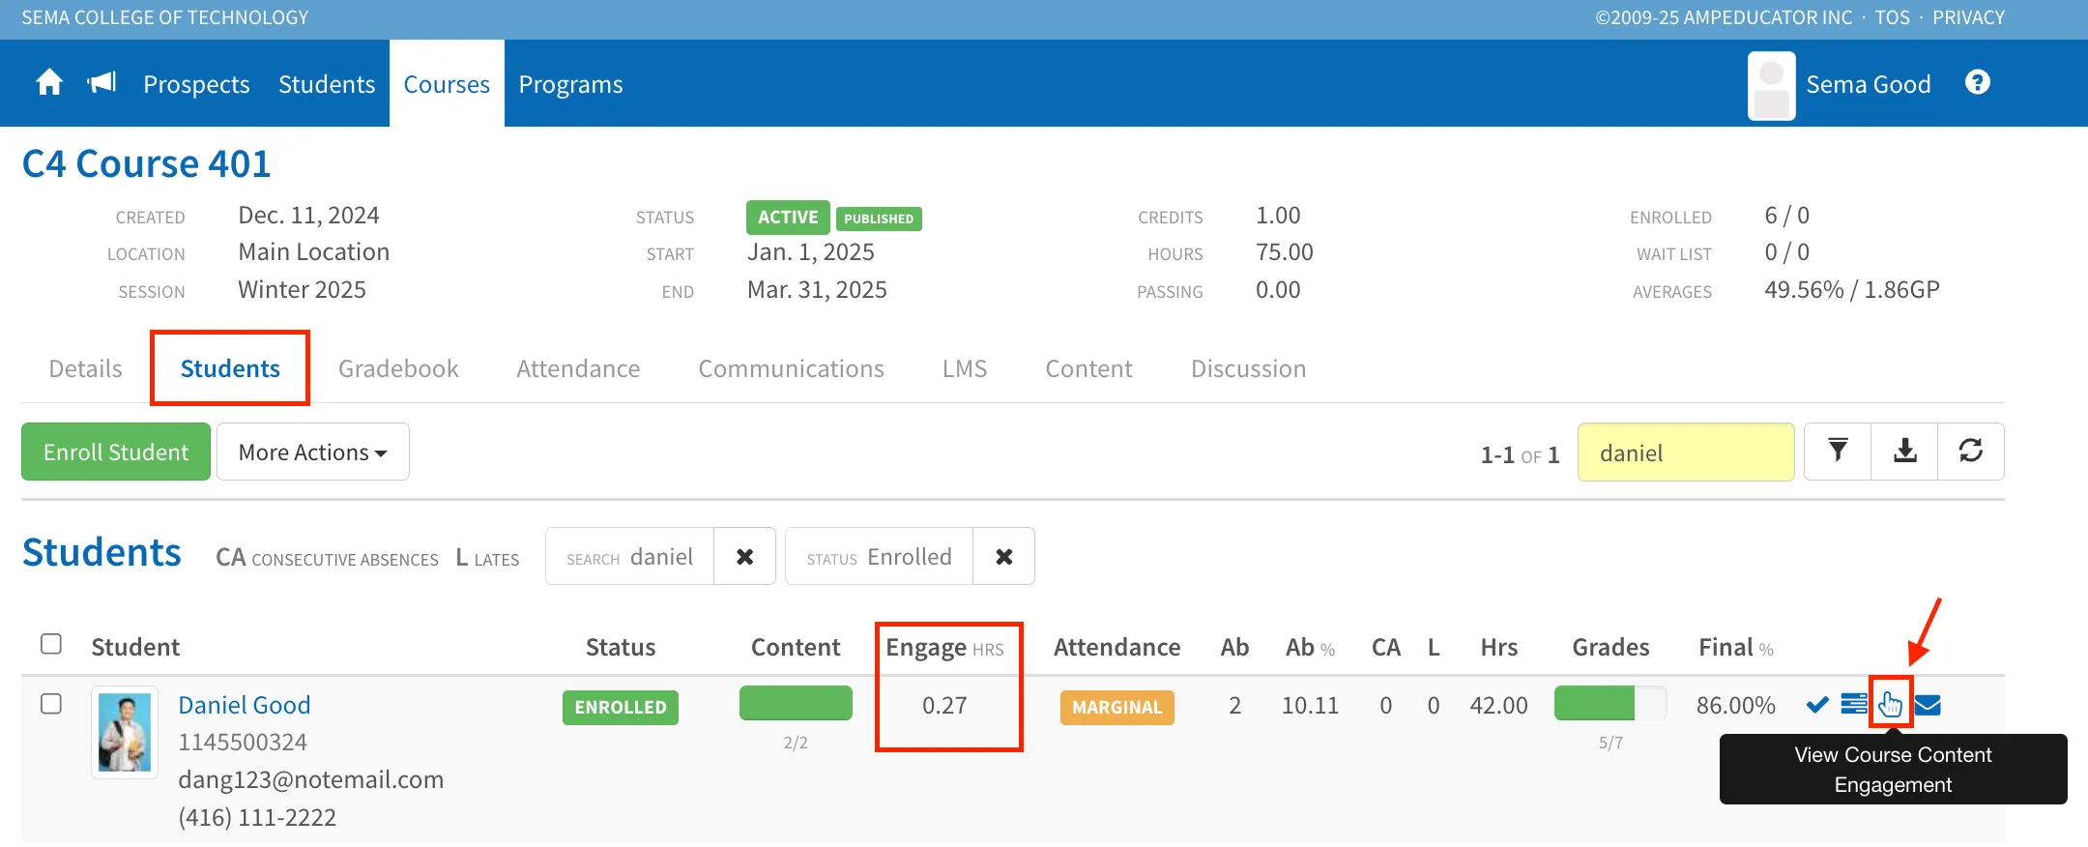Tick the select-all students header checkbox

coord(51,644)
